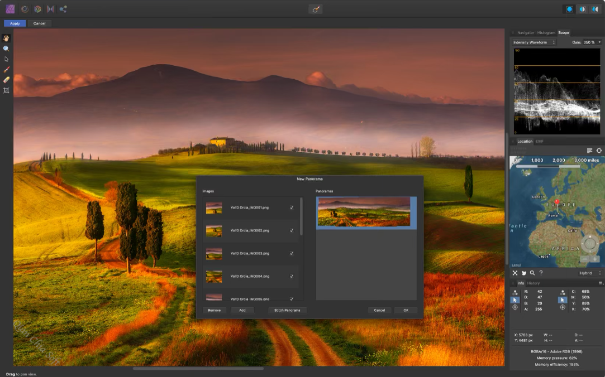Open the Export persona
The width and height of the screenshot is (605, 377).
tap(63, 9)
